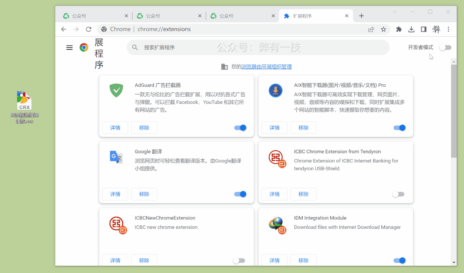The height and width of the screenshot is (273, 464).
Task: Turn off Google 翻译 extension
Action: (240, 194)
